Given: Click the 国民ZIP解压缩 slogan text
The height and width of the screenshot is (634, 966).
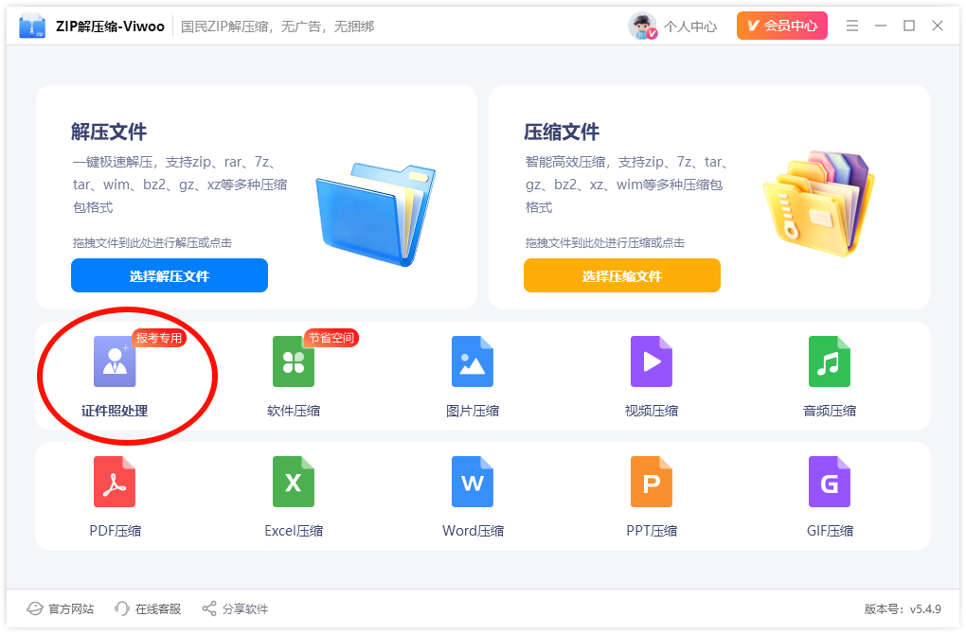Looking at the screenshot, I should pyautogui.click(x=277, y=26).
